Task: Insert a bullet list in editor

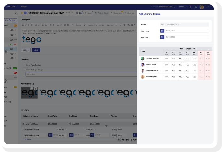Action: click(x=53, y=25)
